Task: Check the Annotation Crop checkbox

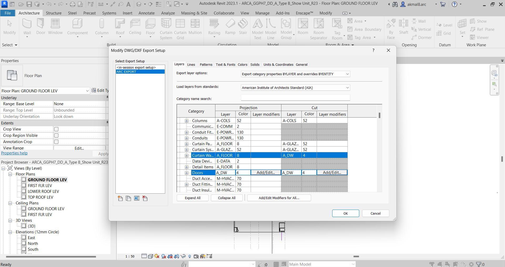Action: 56,142
